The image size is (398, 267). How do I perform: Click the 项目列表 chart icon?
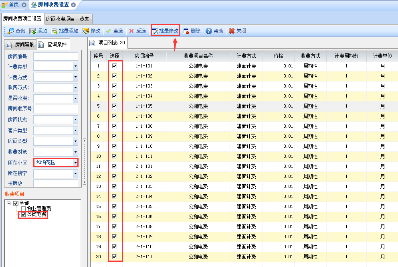click(92, 43)
